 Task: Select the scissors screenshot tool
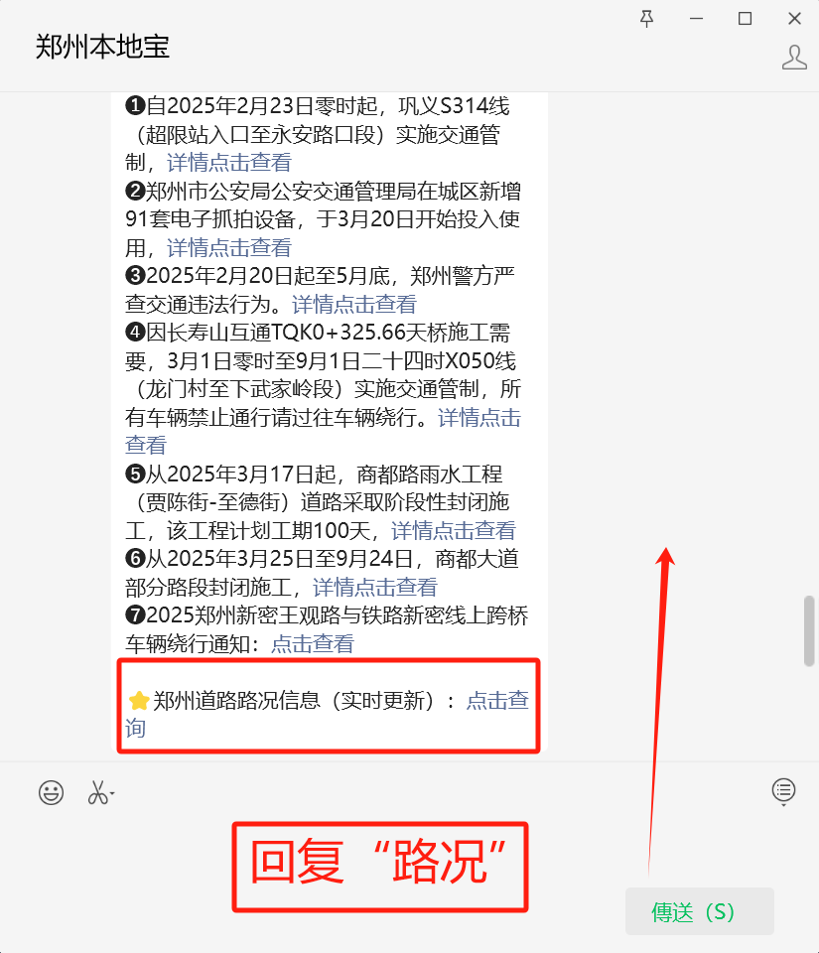click(x=97, y=792)
